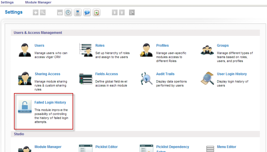Open the Profiles settings link
Viewport: 267px width, 152px height.
162,45
